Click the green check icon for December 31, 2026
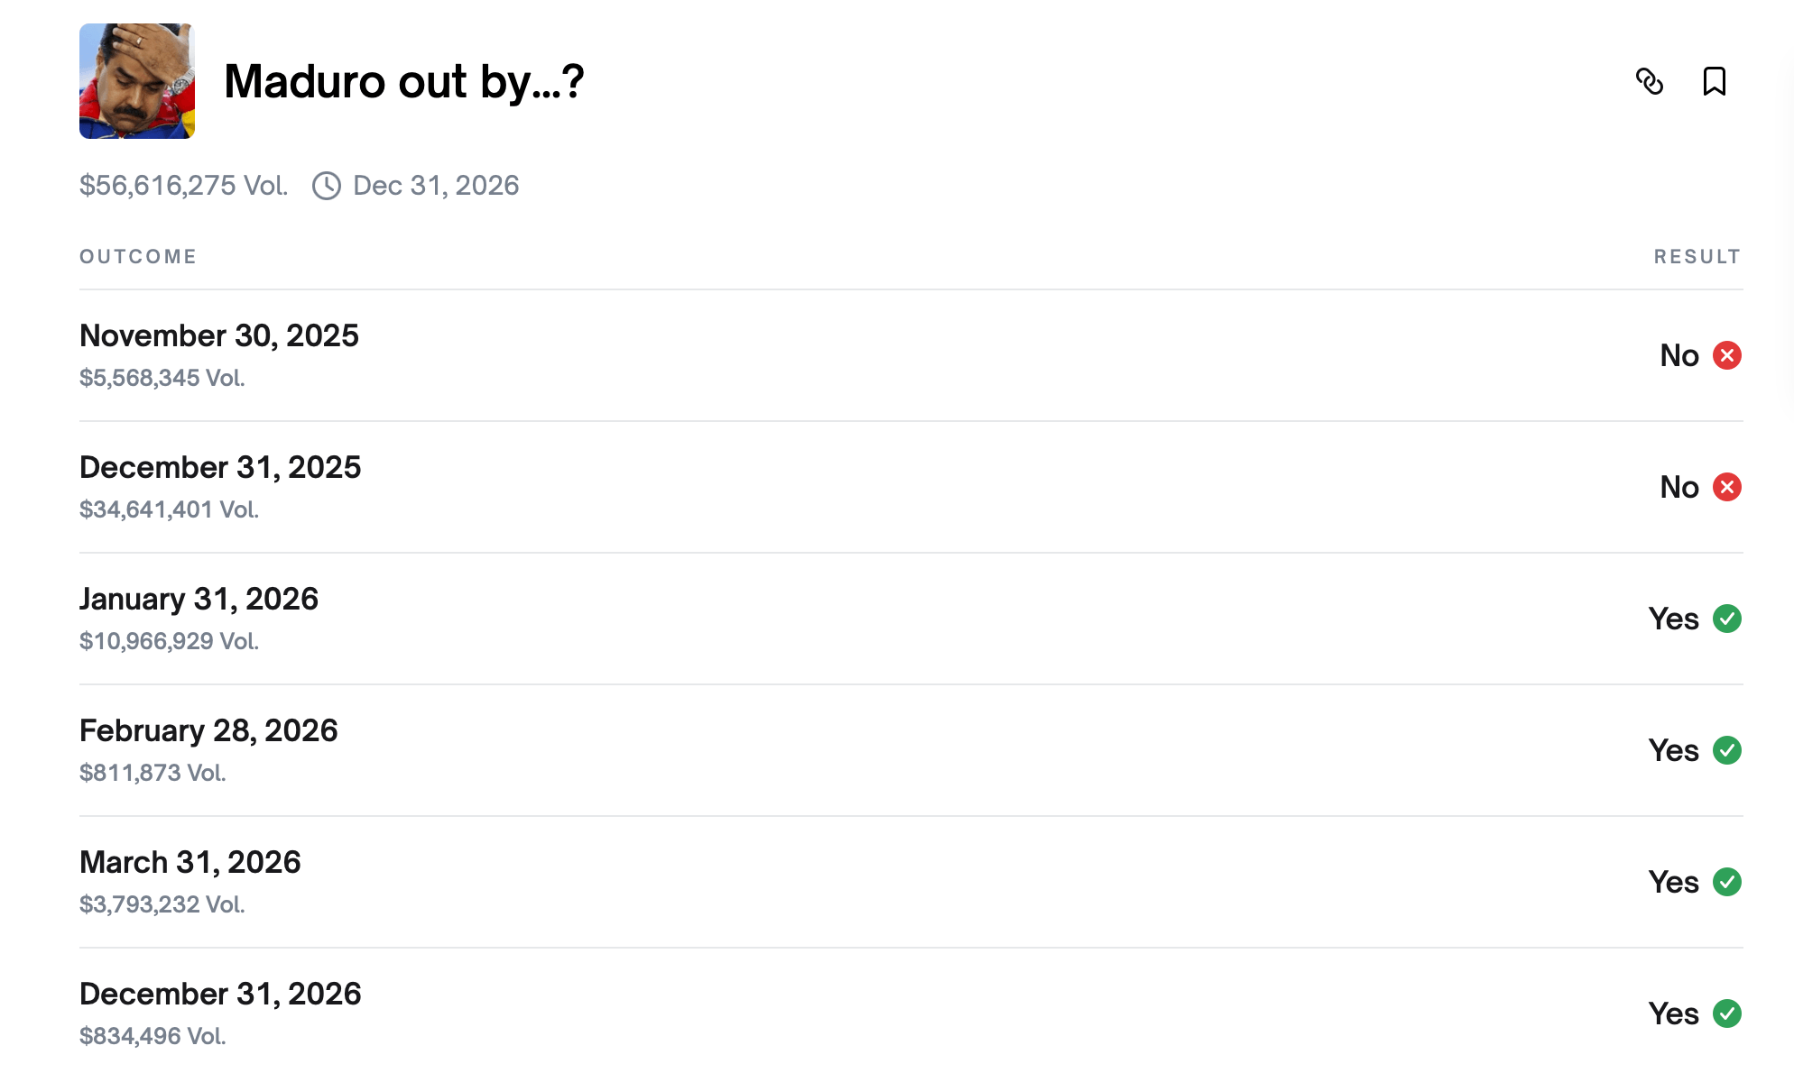Image resolution: width=1794 pixels, height=1073 pixels. coord(1727,1013)
